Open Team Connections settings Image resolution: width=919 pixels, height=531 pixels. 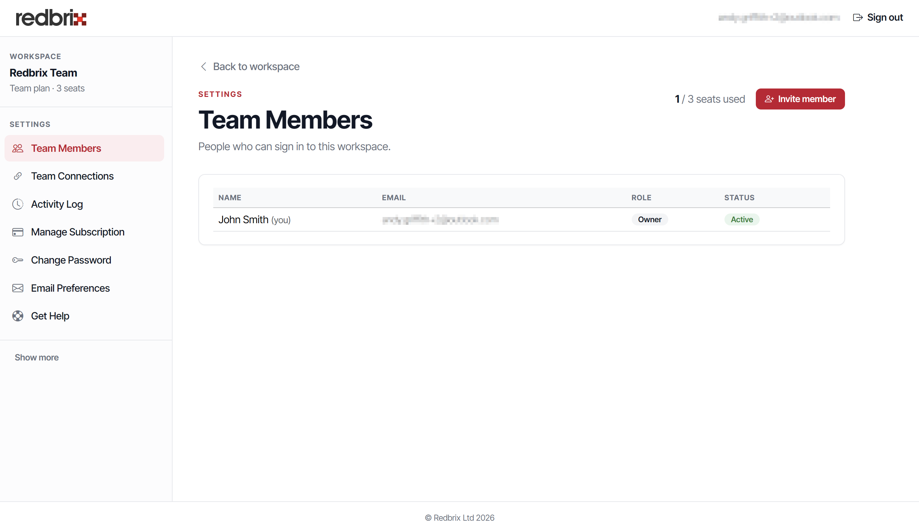pyautogui.click(x=84, y=176)
